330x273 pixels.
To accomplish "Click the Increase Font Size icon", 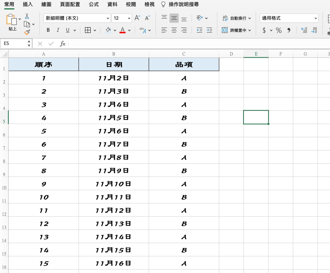I will (x=137, y=18).
